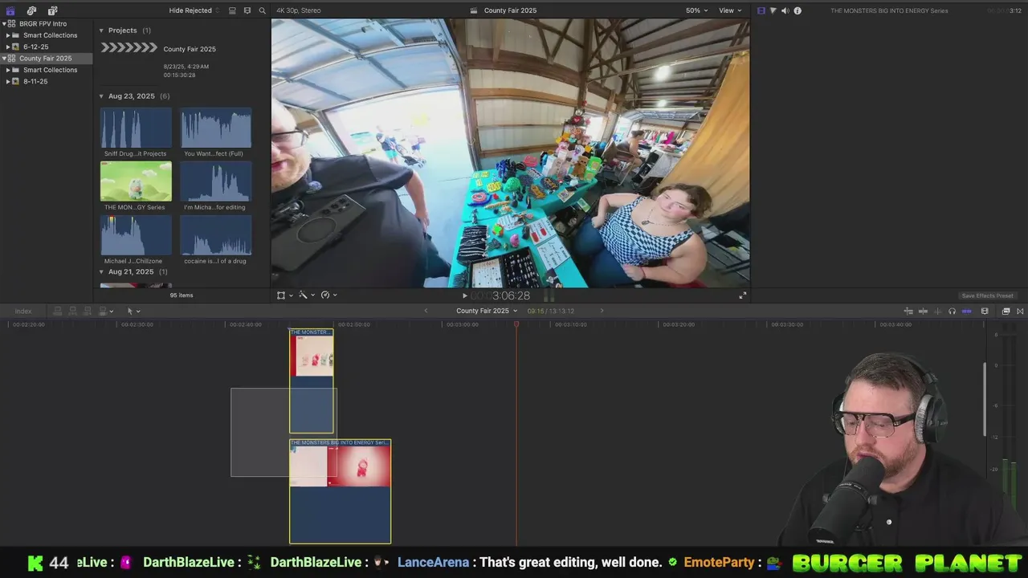Select I'm Micha...for editing audio clip
This screenshot has height=578, width=1028.
(215, 181)
